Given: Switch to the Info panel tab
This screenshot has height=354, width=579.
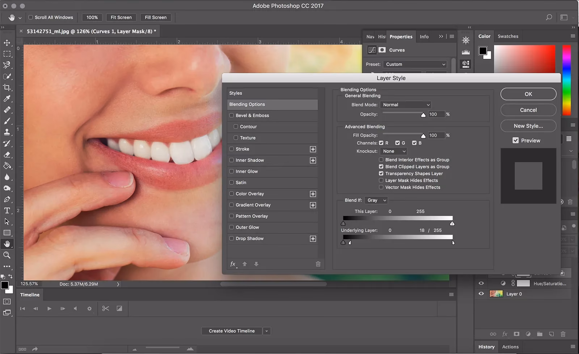Looking at the screenshot, I should point(424,36).
